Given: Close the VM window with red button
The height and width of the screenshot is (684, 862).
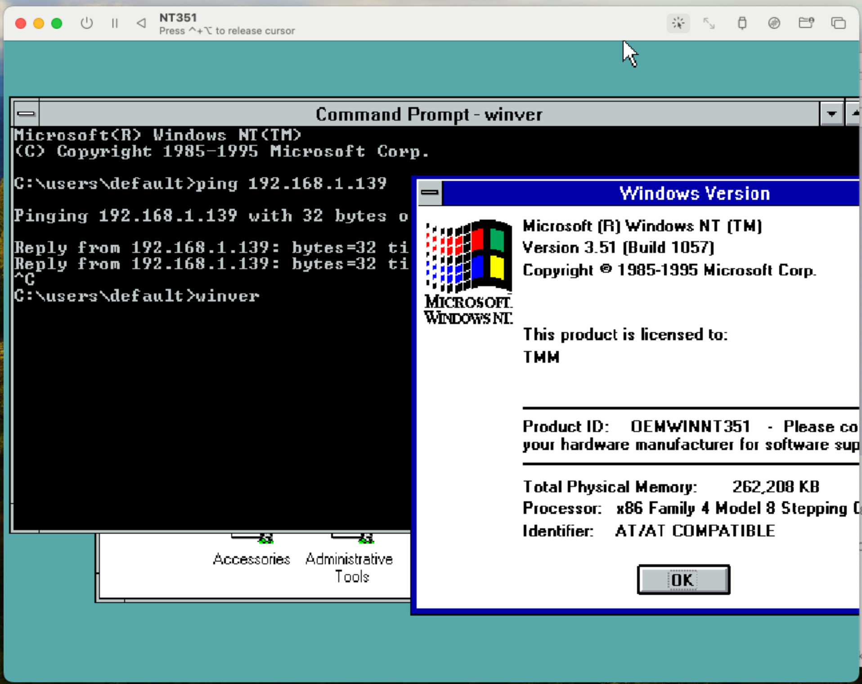Looking at the screenshot, I should pos(21,23).
